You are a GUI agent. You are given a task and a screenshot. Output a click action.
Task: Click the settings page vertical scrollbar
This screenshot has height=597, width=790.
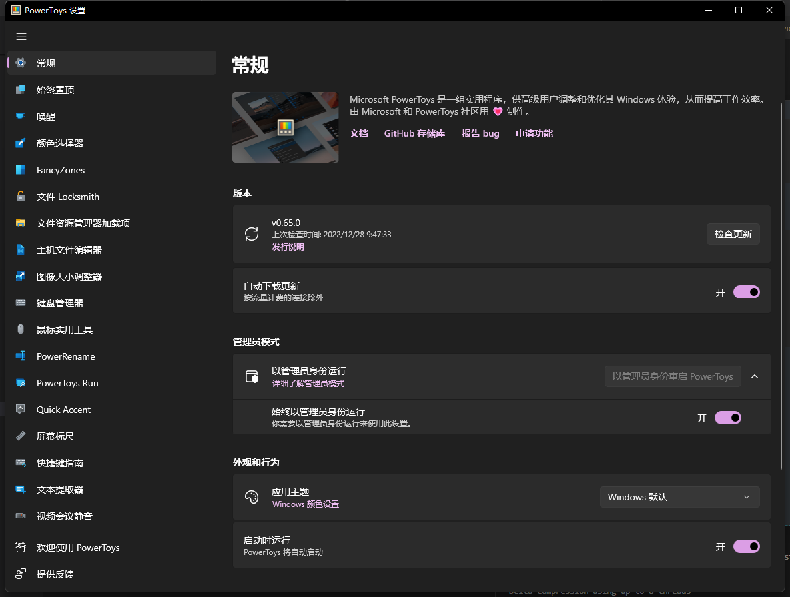point(781,286)
